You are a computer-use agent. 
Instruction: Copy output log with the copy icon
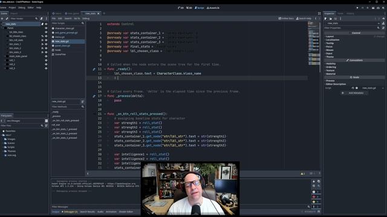(x=319, y=181)
